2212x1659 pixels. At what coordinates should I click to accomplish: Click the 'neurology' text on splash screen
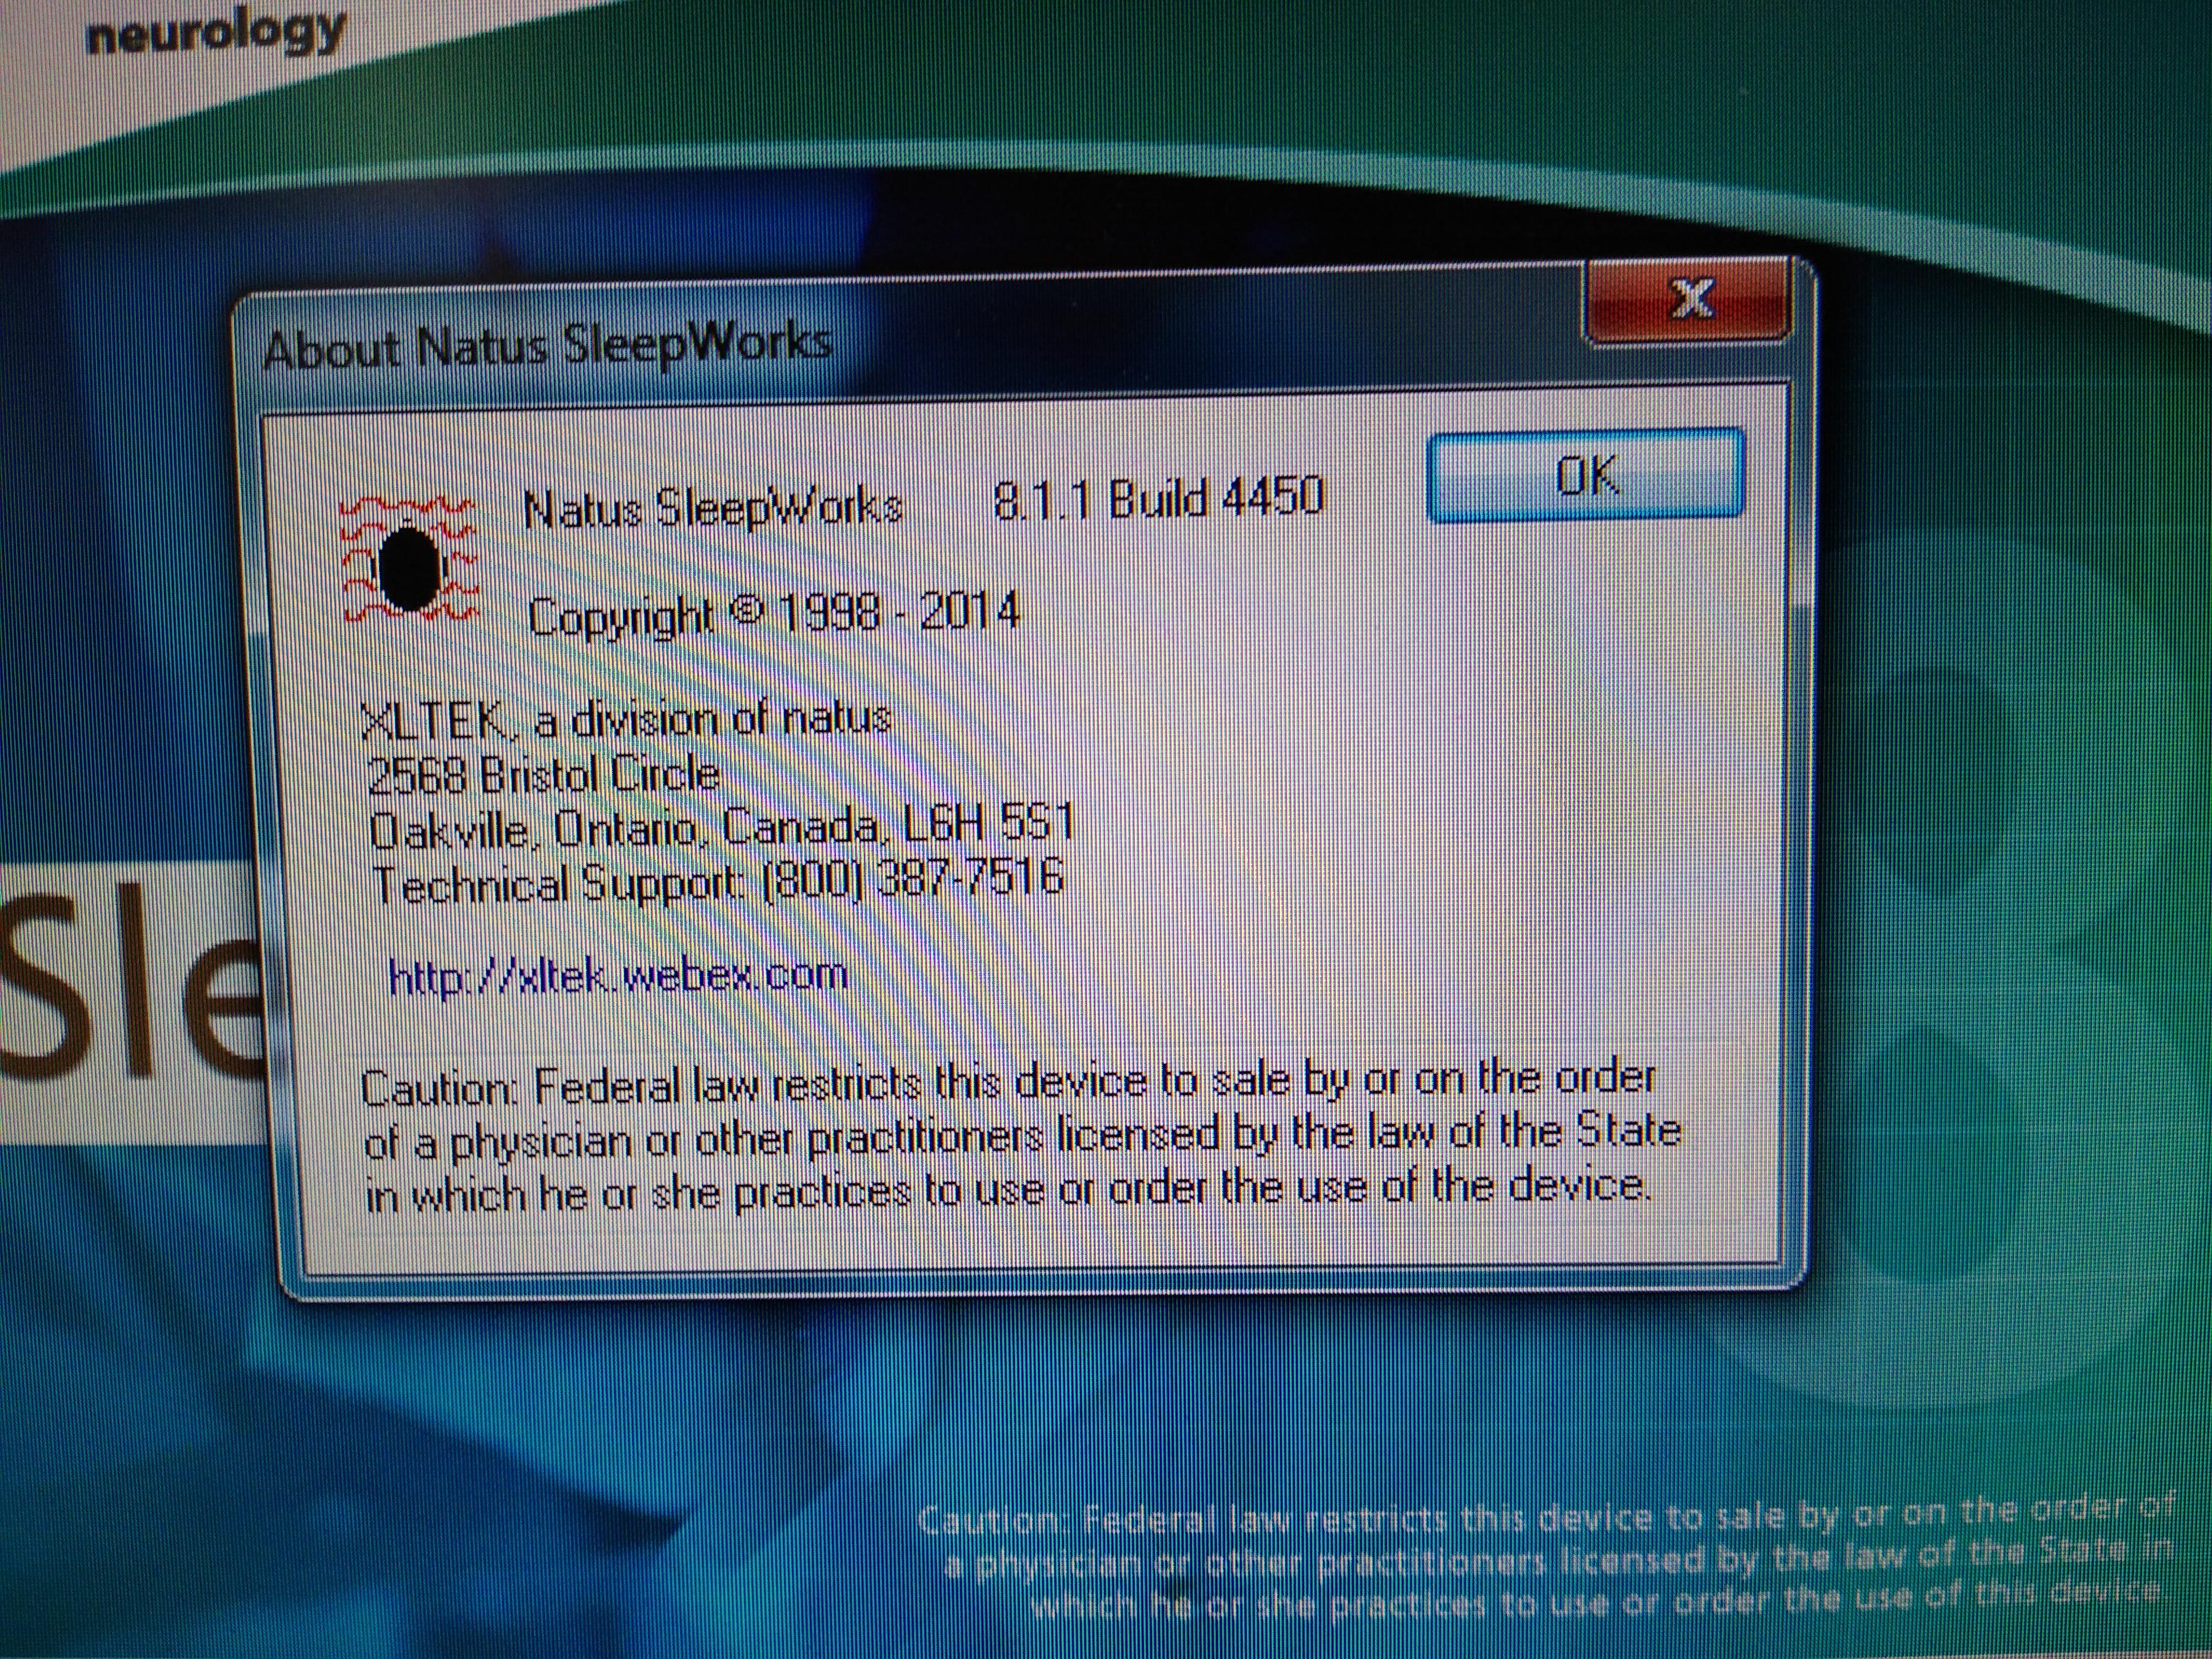[x=216, y=32]
